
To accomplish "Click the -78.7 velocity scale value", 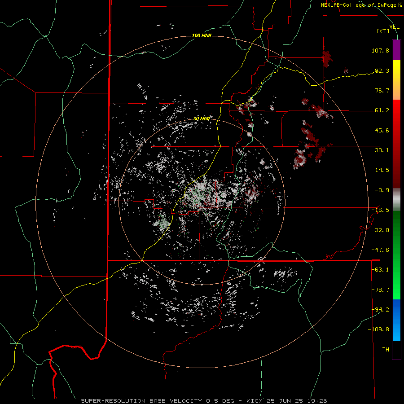I will pos(380,290).
